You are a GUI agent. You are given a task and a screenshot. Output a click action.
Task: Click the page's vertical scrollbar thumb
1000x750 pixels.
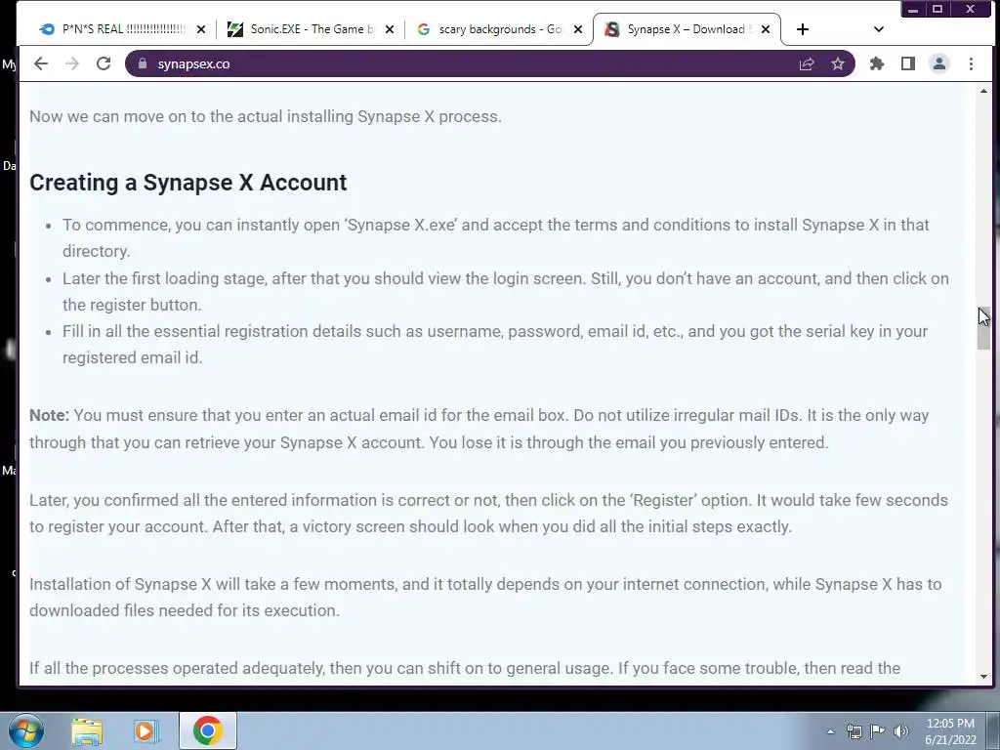983,328
